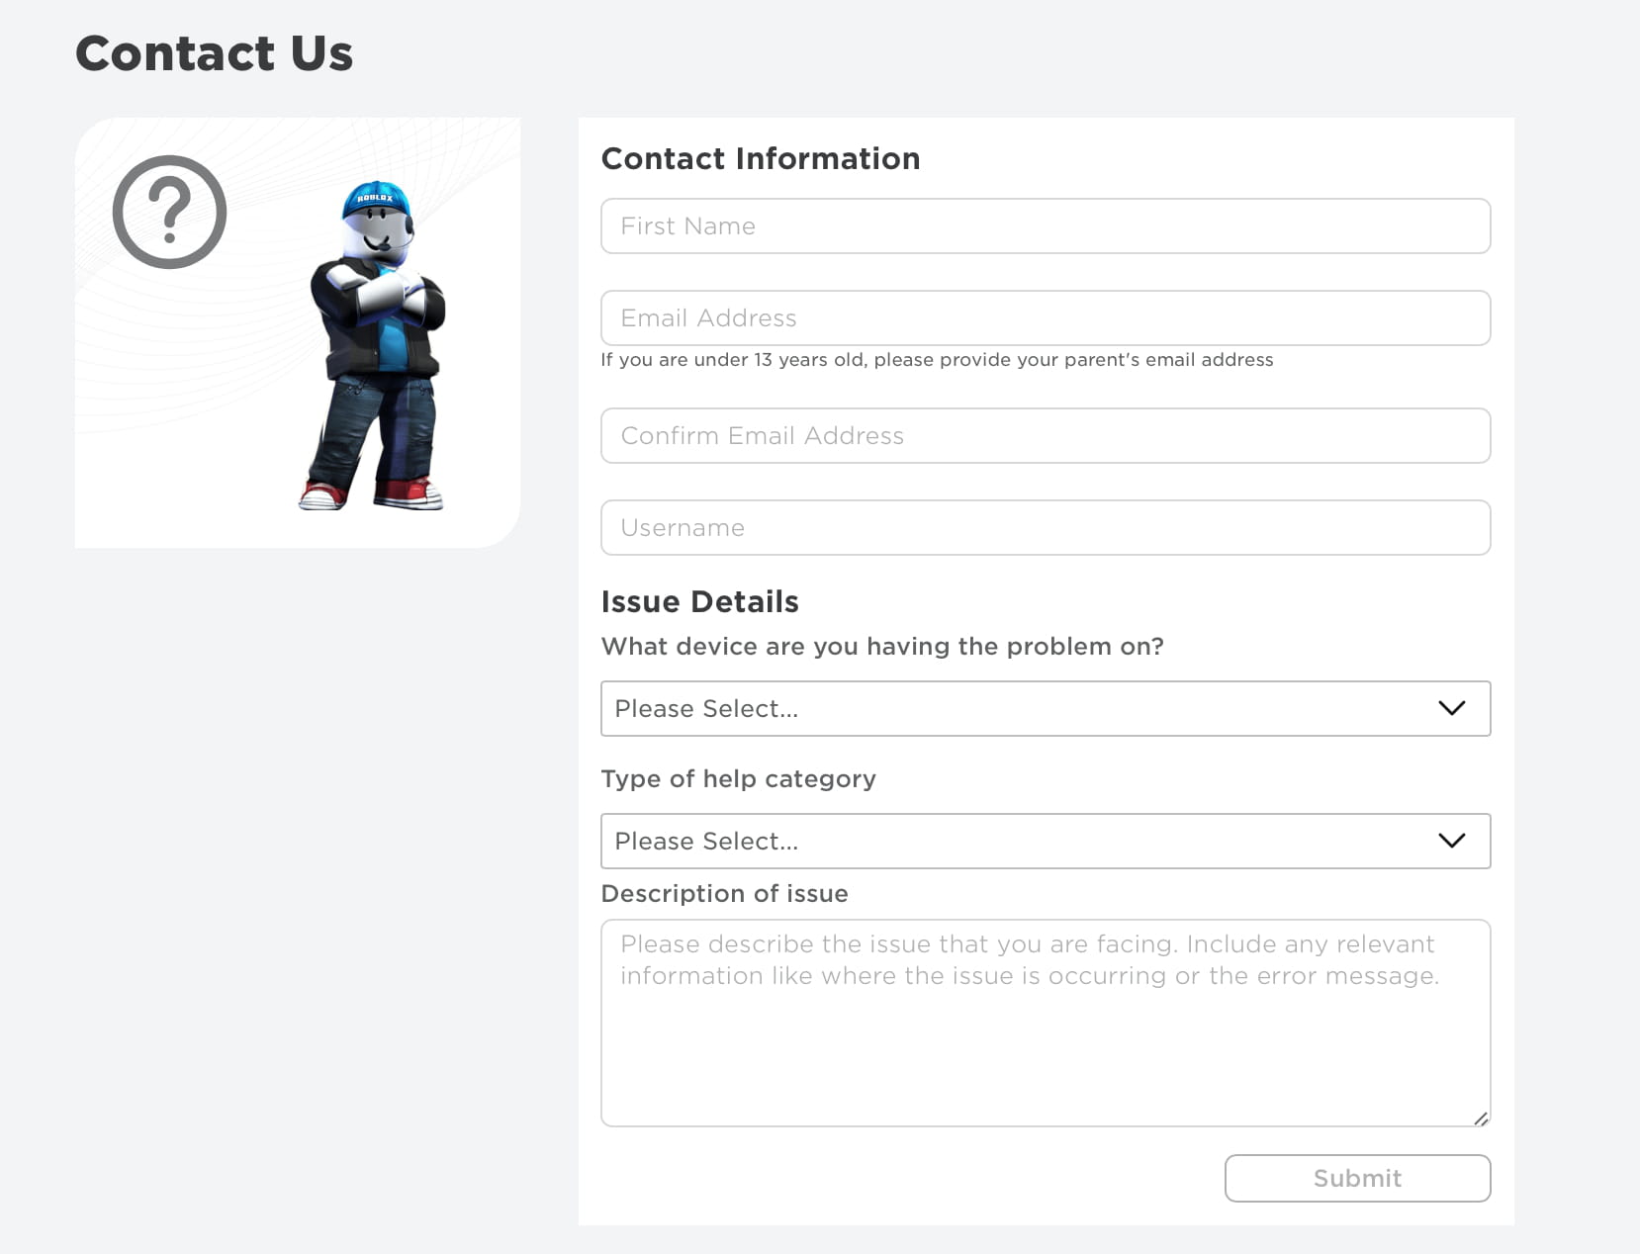Click the Contact Us page heading
Viewport: 1640px width, 1254px height.
[x=215, y=53]
